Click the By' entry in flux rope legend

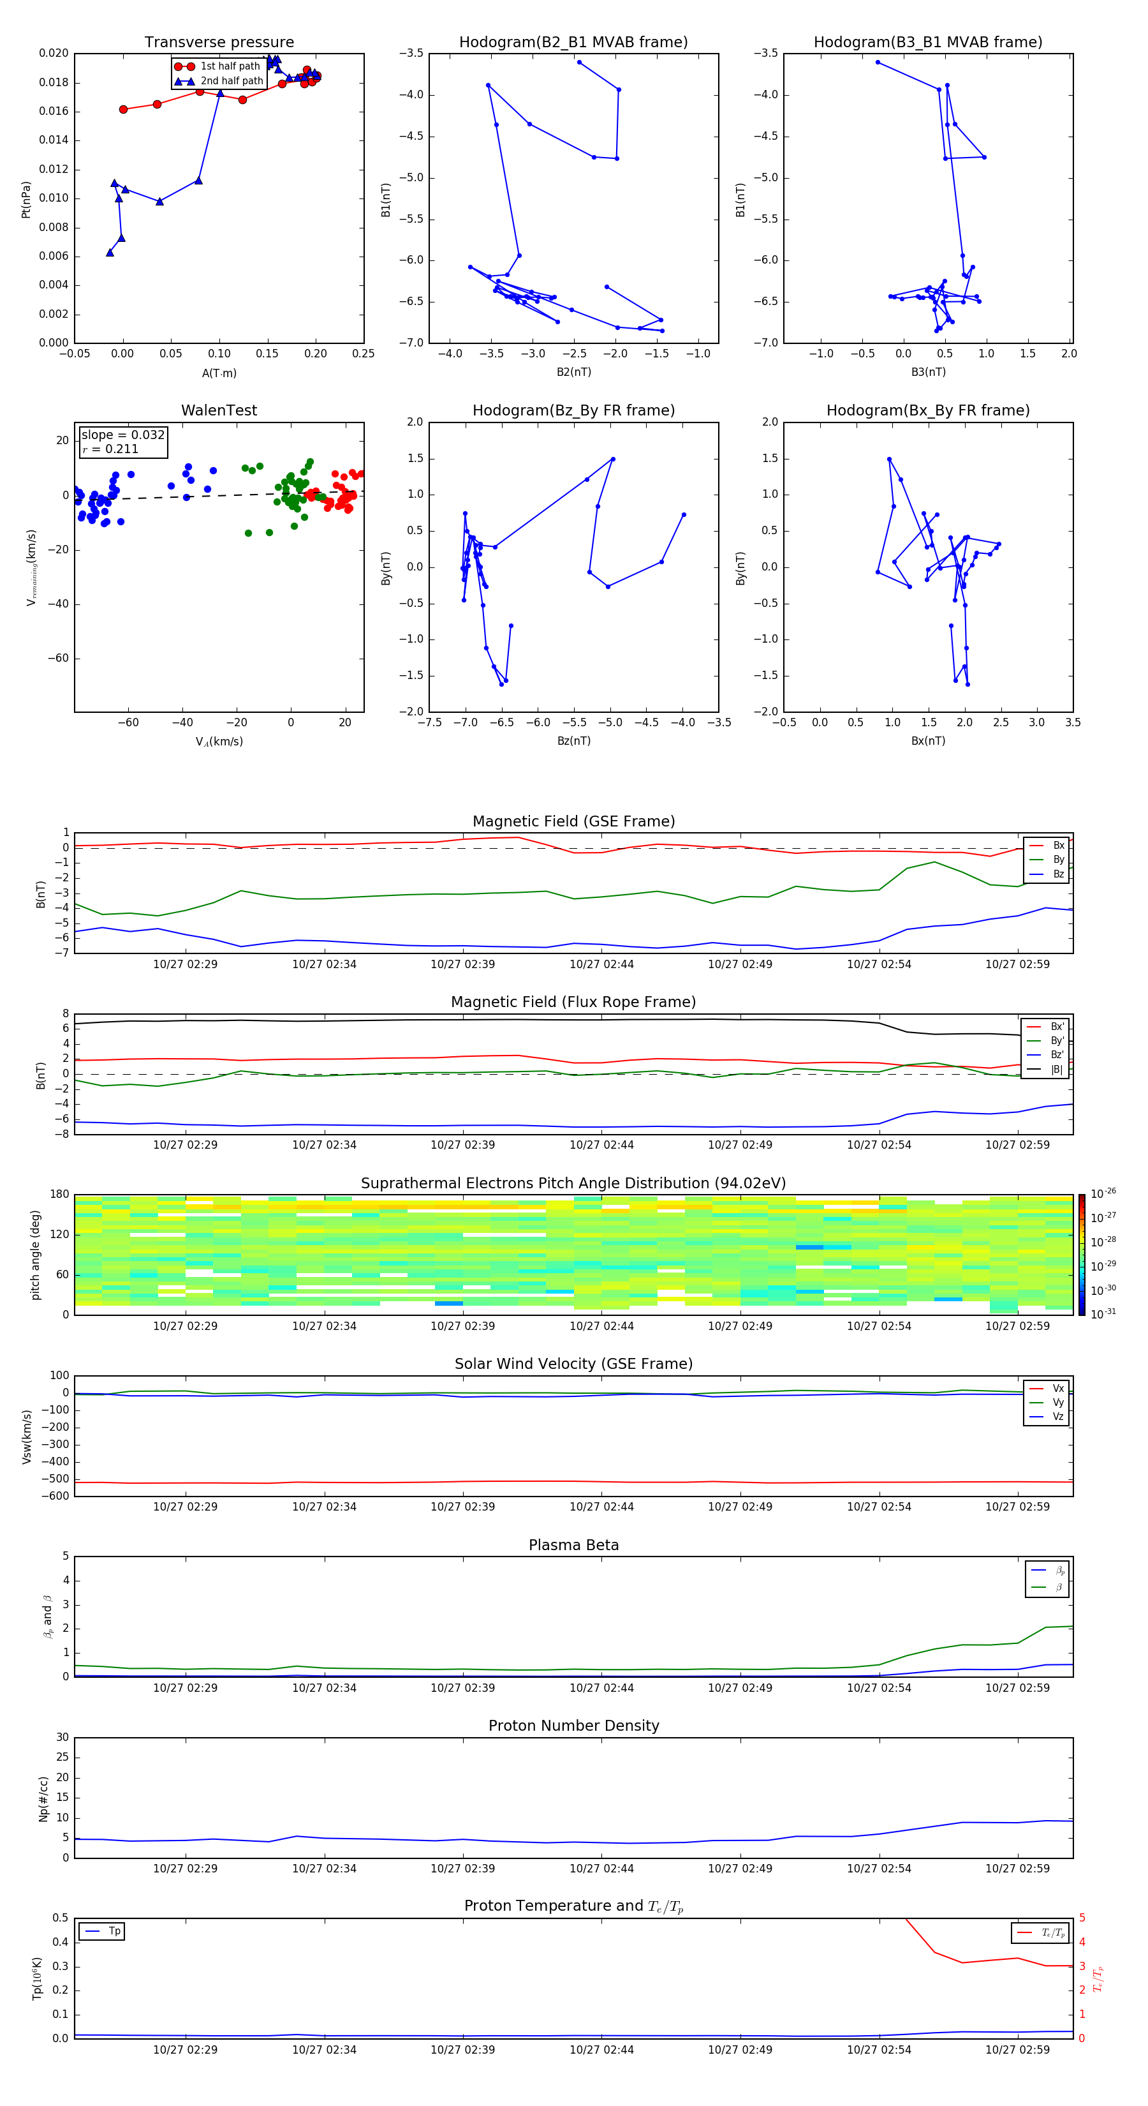[x=1045, y=1042]
